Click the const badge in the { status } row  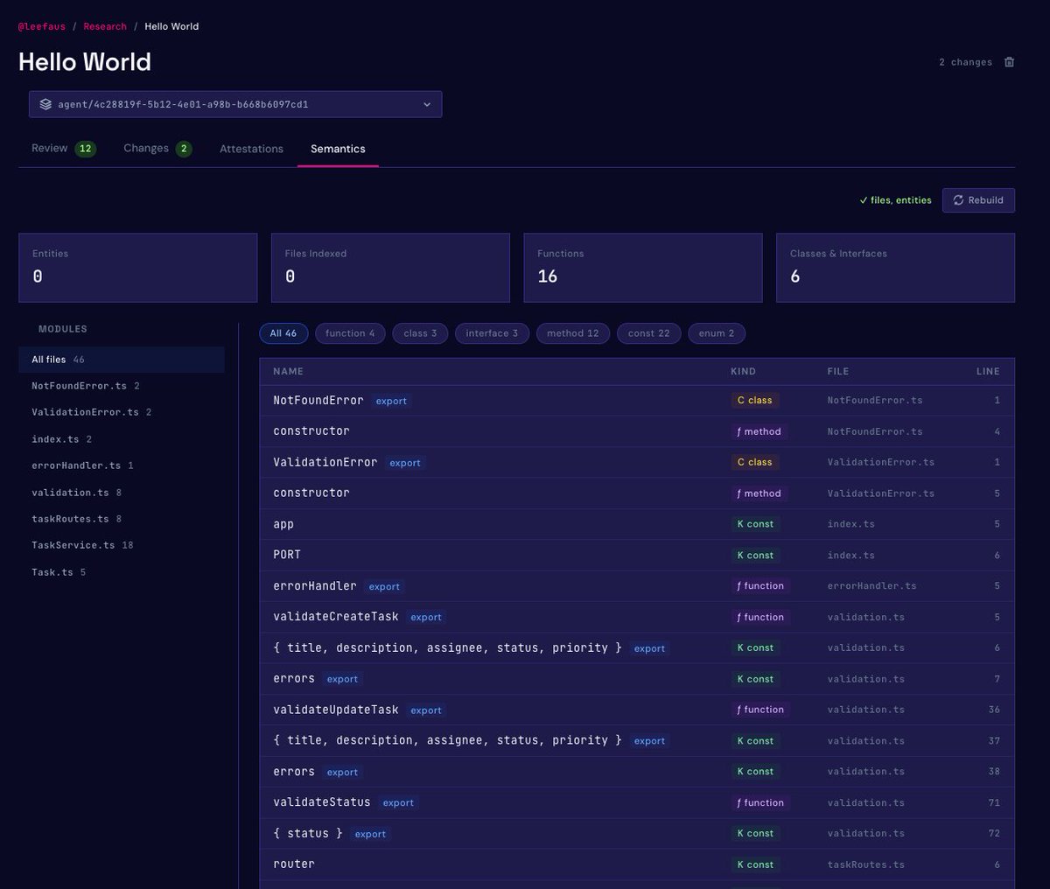[755, 834]
